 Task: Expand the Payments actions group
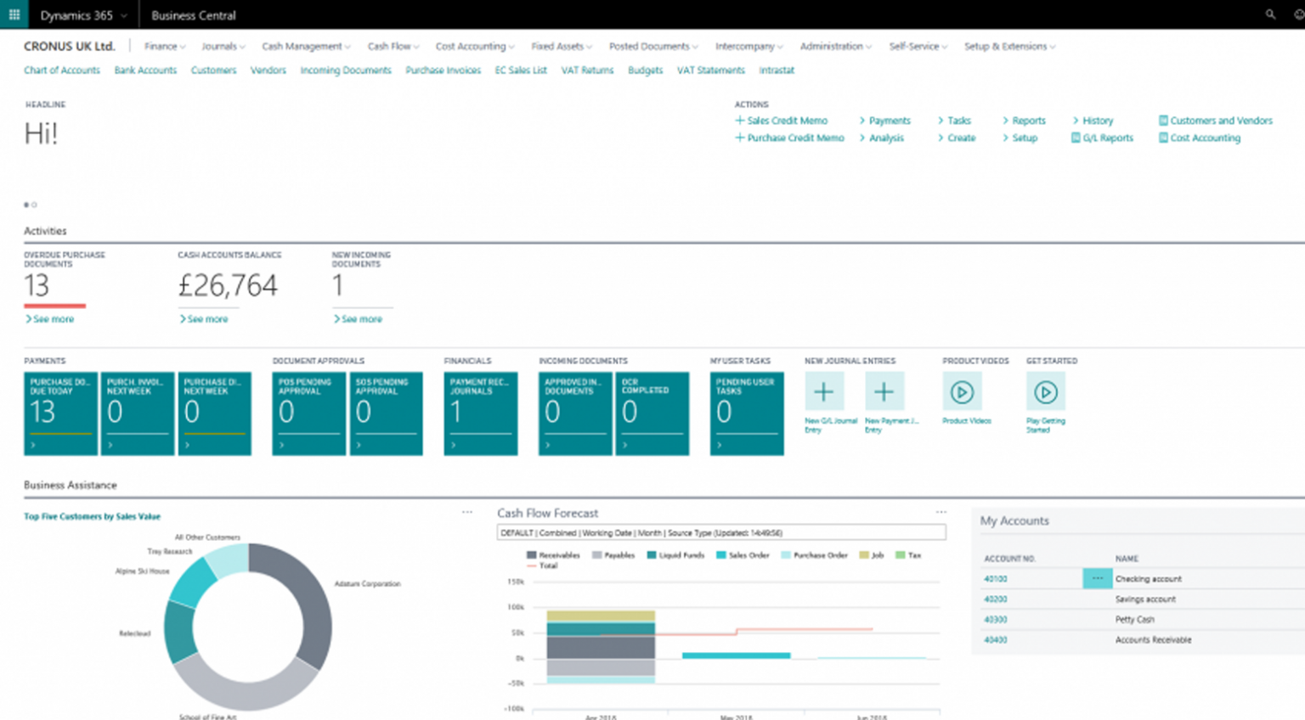pyautogui.click(x=884, y=121)
